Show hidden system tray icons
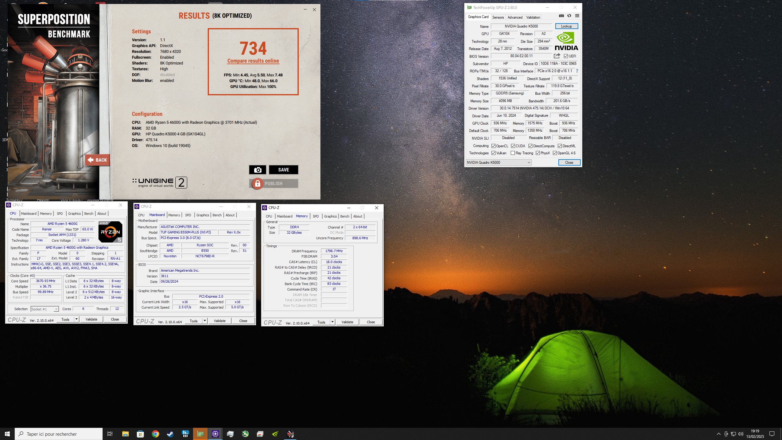This screenshot has width=782, height=440. pos(719,434)
